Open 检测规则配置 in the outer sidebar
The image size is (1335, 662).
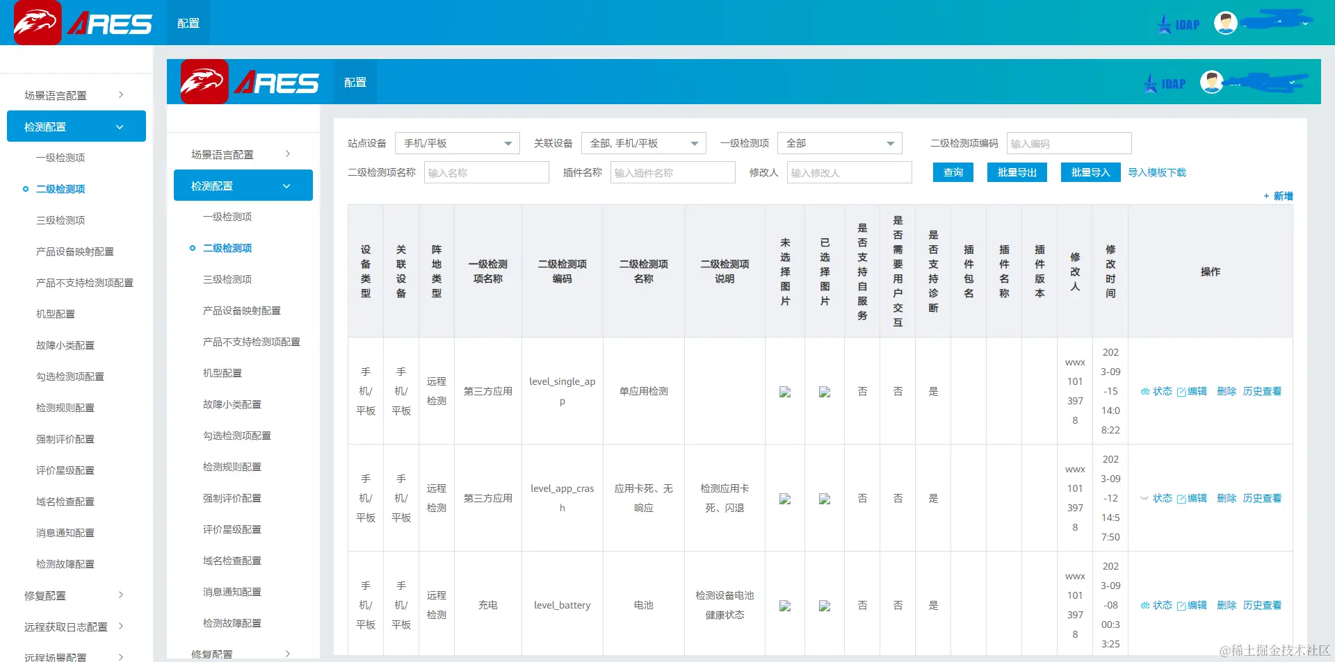[x=65, y=408]
